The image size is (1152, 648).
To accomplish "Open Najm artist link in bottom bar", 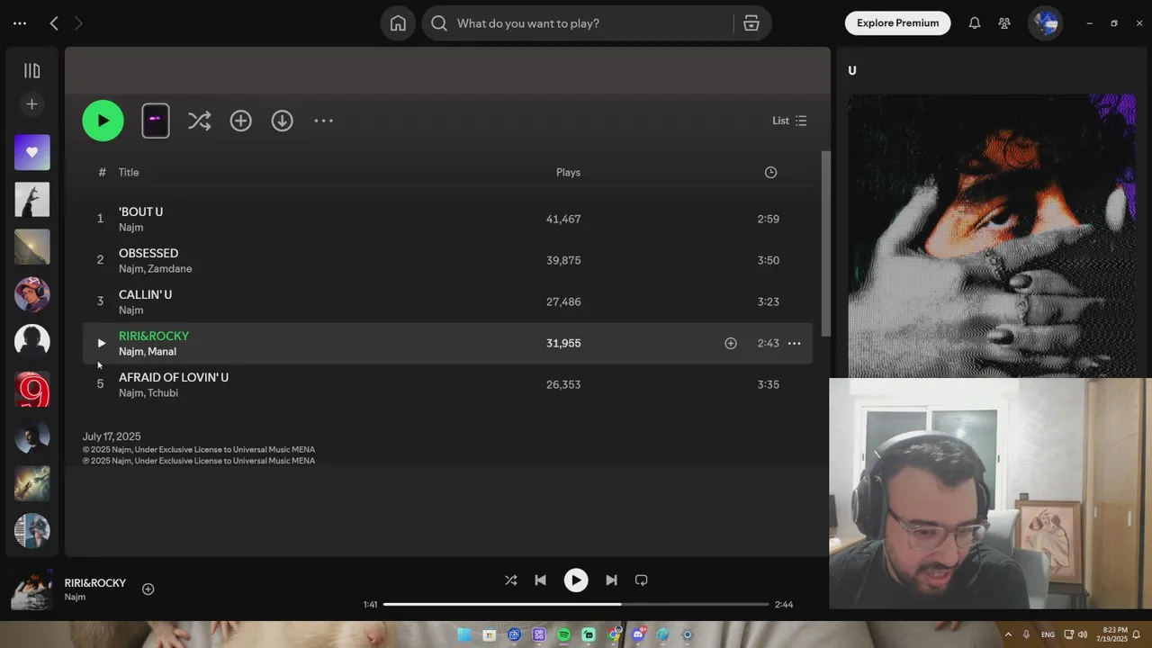I will pos(75,598).
